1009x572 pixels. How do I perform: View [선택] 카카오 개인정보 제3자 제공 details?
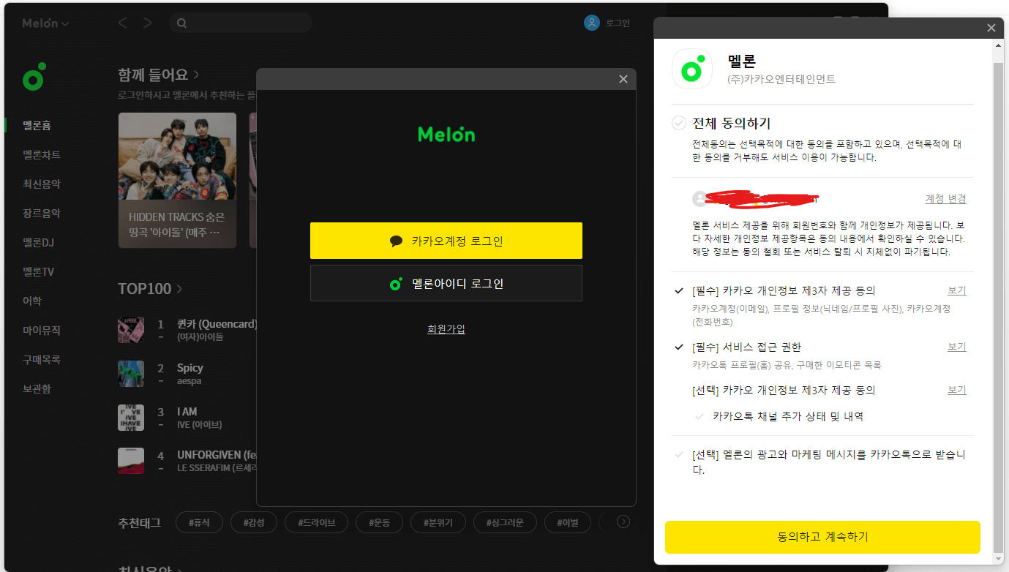(957, 390)
